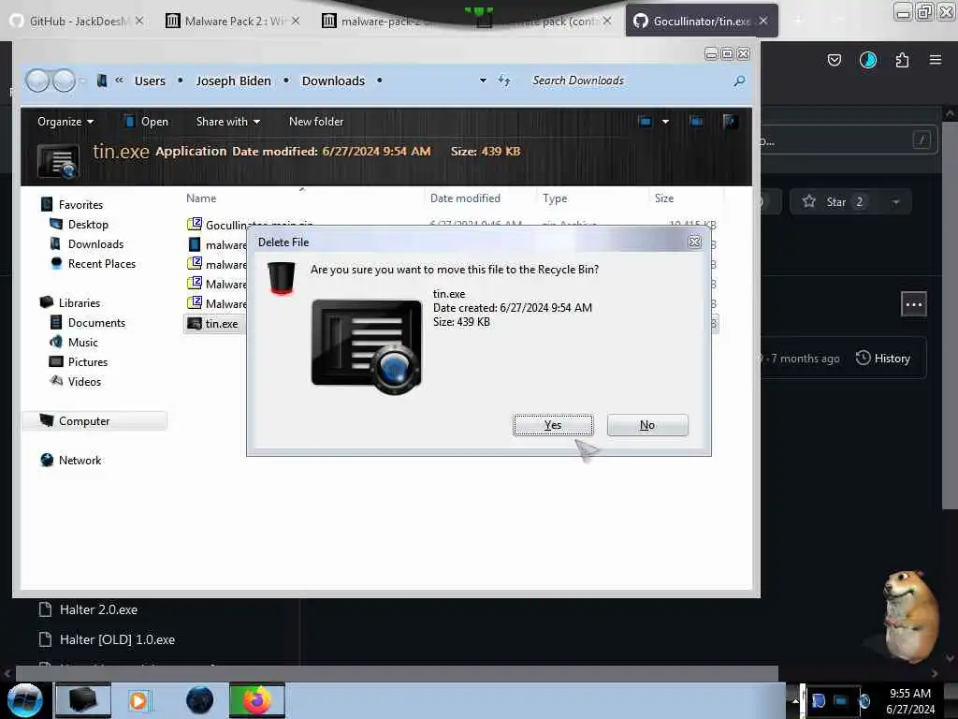The image size is (958, 719).
Task: Open the GitHub more options ellipsis button
Action: (914, 304)
